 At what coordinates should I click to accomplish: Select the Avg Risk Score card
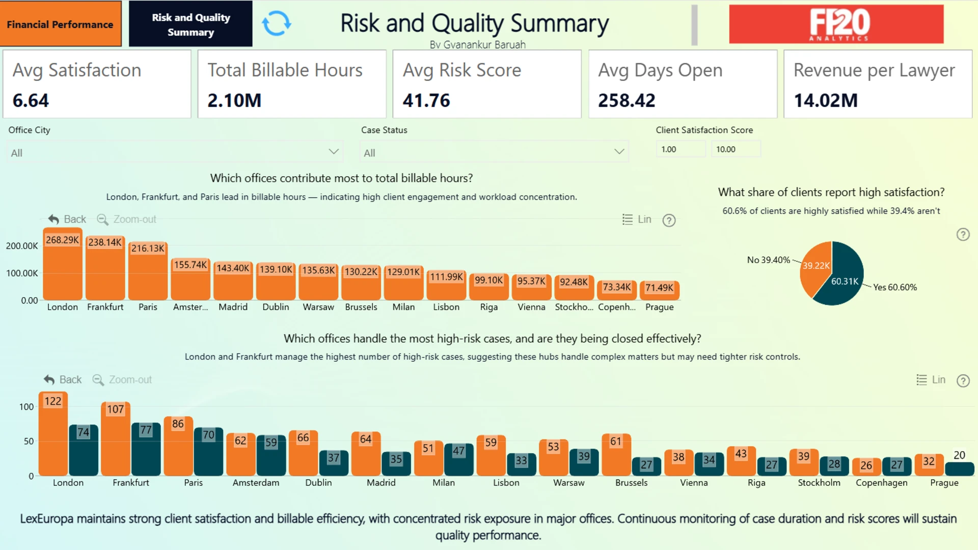click(487, 84)
